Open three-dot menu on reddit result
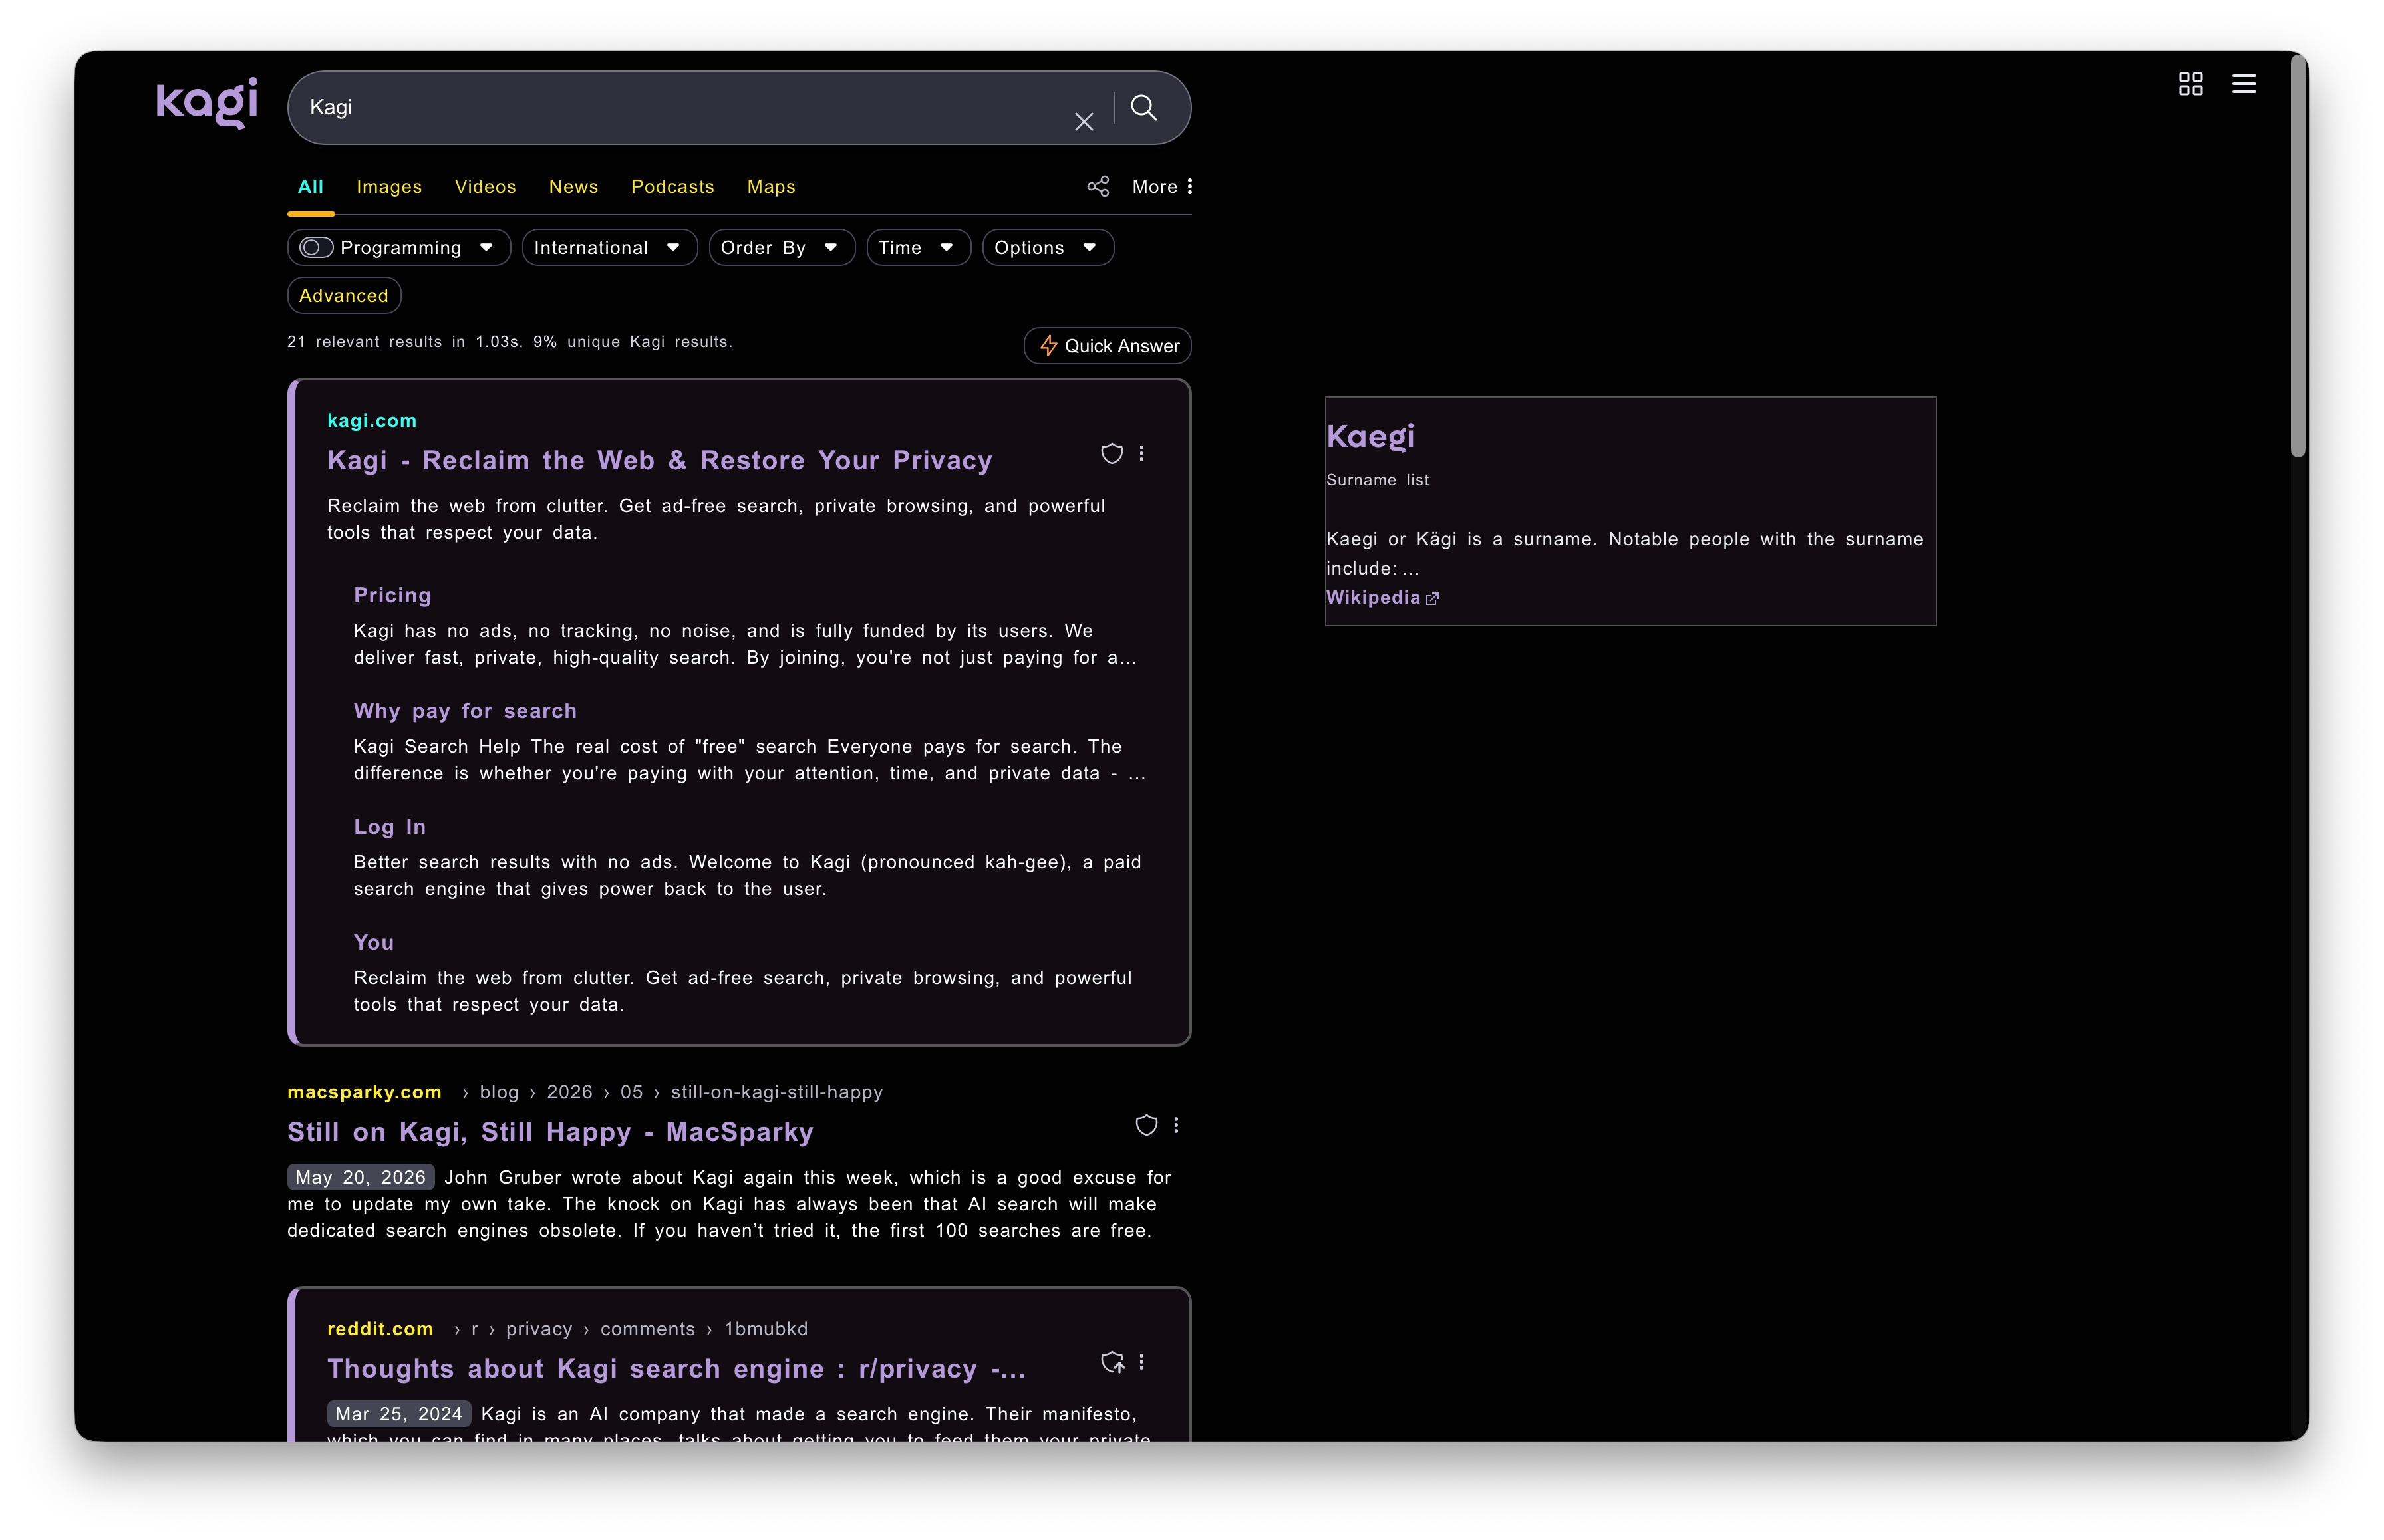2384x1540 pixels. pos(1141,1362)
